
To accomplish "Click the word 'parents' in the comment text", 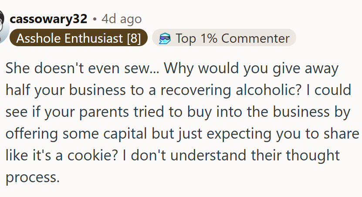I will [x=104, y=112].
